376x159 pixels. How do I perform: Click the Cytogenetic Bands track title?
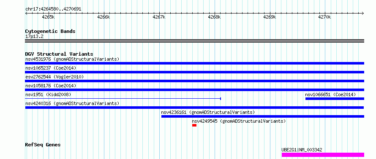50,31
